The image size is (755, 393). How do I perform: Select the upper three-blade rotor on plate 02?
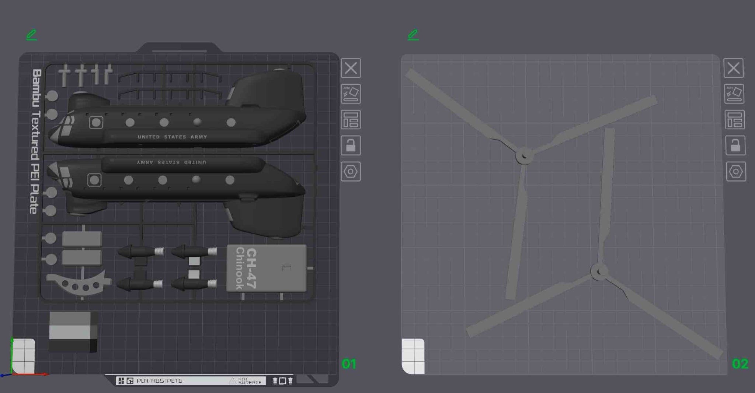point(524,155)
